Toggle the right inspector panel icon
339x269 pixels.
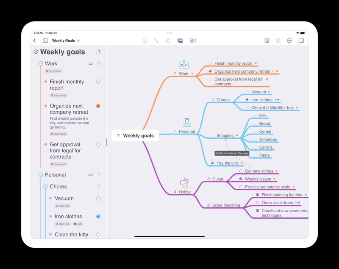[302, 40]
